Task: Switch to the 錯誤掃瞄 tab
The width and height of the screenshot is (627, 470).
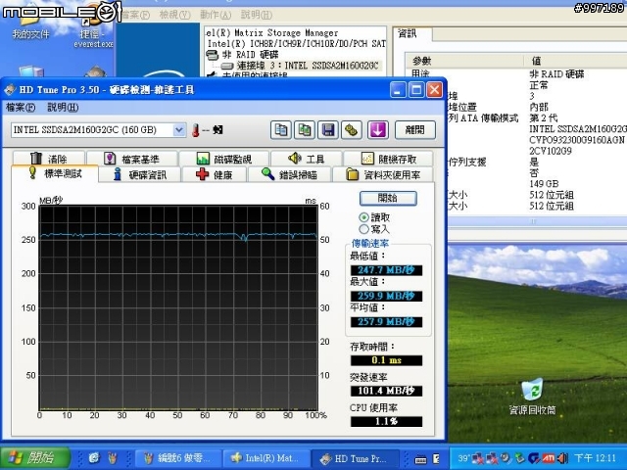Action: pos(290,174)
